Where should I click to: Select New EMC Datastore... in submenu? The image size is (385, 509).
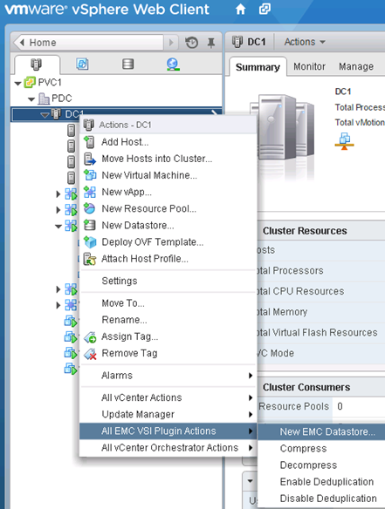click(x=321, y=431)
